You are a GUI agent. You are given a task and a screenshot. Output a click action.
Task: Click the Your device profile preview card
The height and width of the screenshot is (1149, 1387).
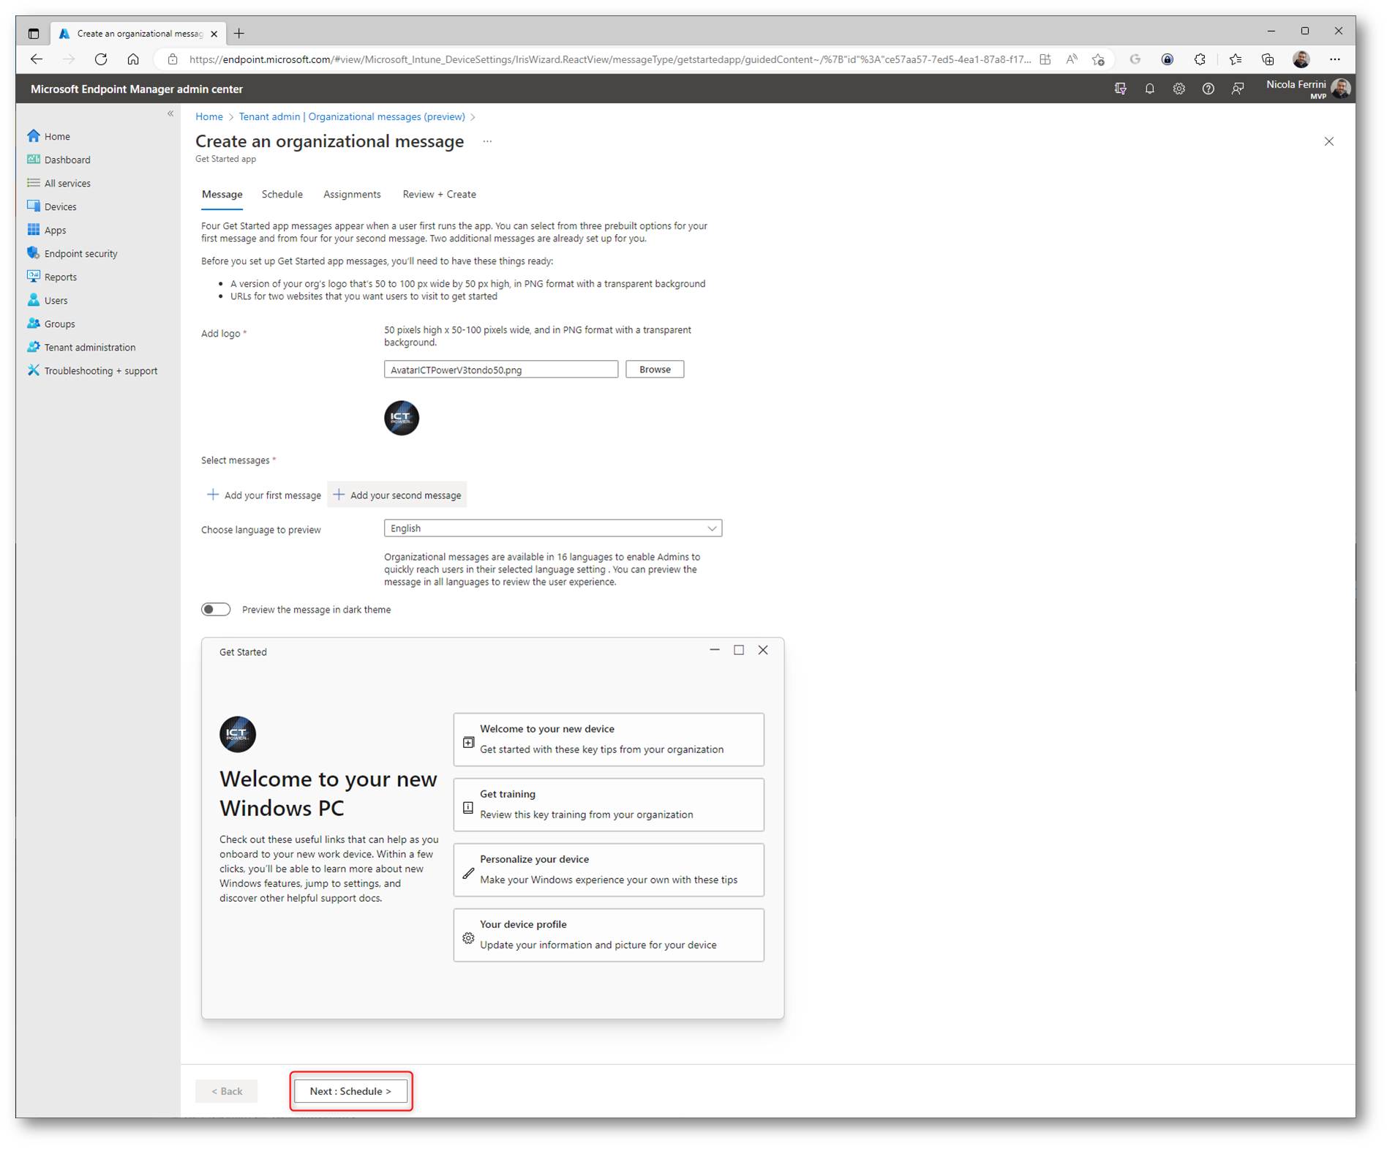click(609, 935)
